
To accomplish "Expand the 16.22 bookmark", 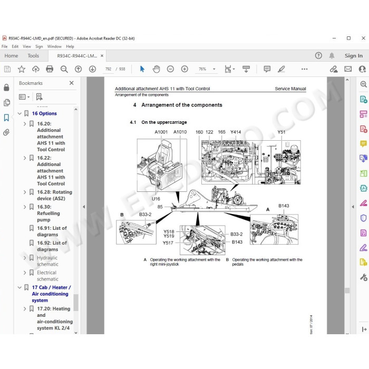I will tap(25, 158).
